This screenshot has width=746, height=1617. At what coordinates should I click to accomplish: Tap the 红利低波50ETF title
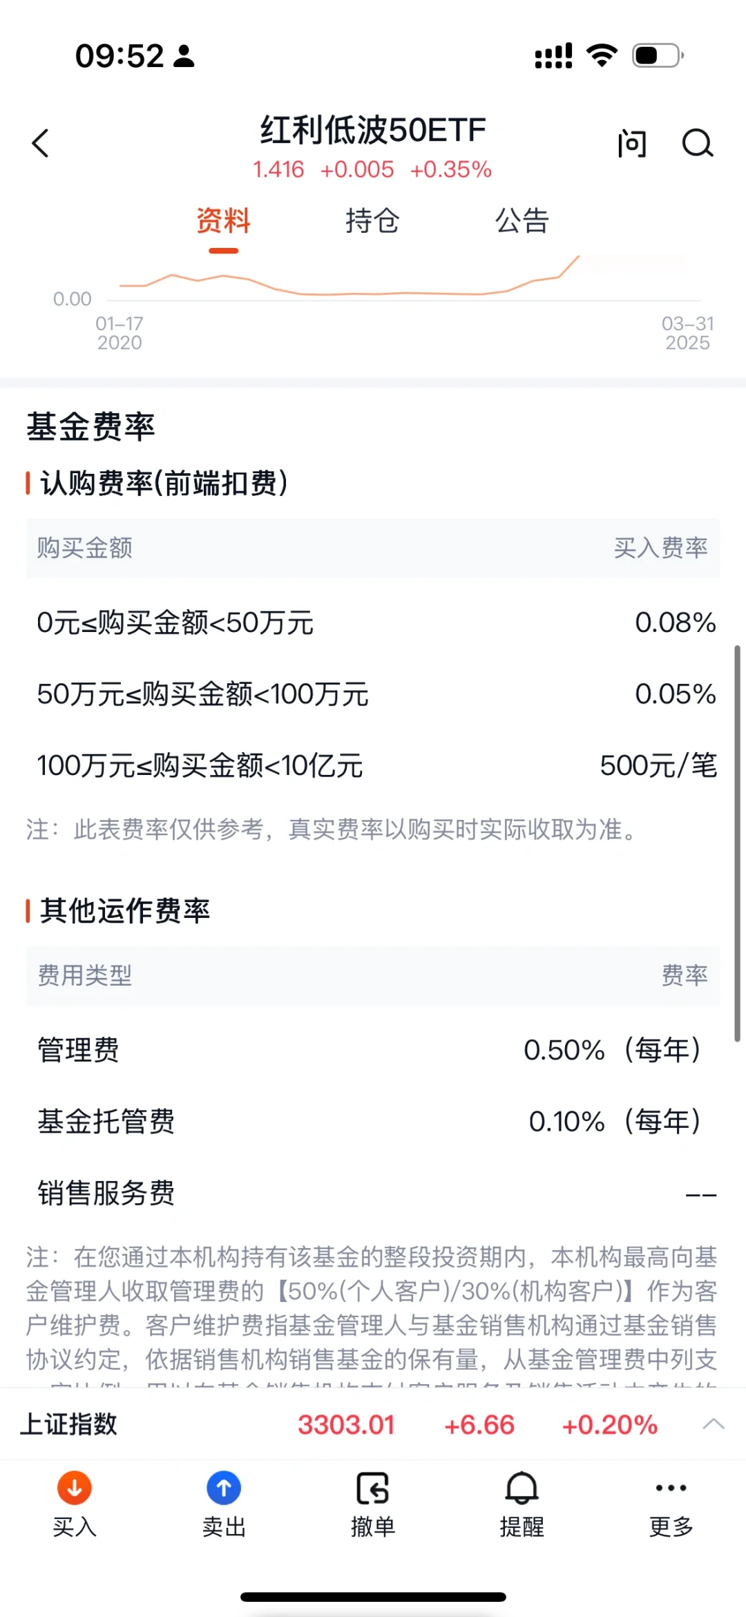(373, 130)
